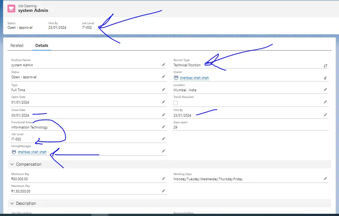Edit the Type Full Time pencil icon
The height and width of the screenshot is (216, 339).
click(163, 89)
